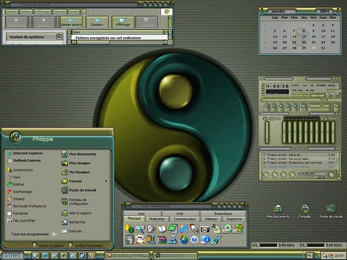The image size is (347, 260).
Task: Toggle the equalizer ON button
Action: tap(264, 118)
